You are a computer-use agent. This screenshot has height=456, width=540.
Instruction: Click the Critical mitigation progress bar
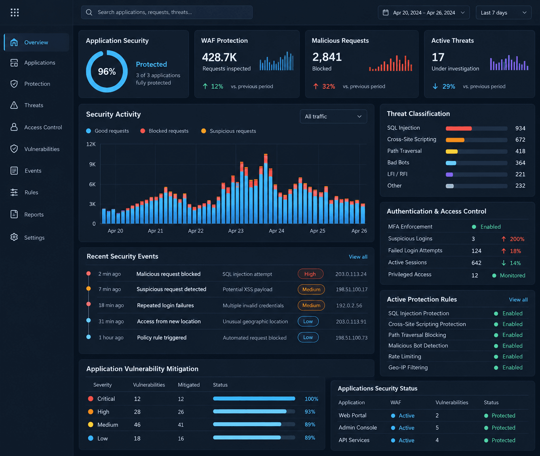point(254,399)
